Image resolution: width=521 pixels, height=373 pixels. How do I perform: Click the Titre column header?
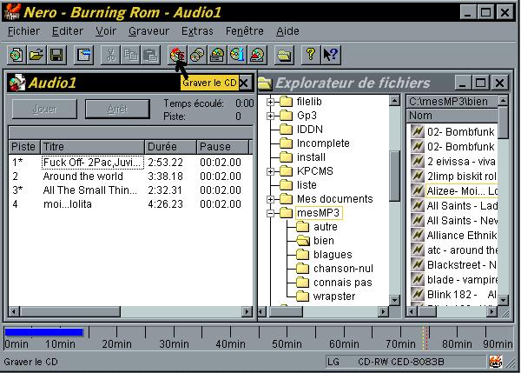coord(92,147)
